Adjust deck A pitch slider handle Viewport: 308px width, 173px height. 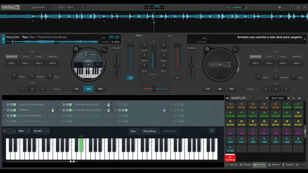tap(117, 66)
